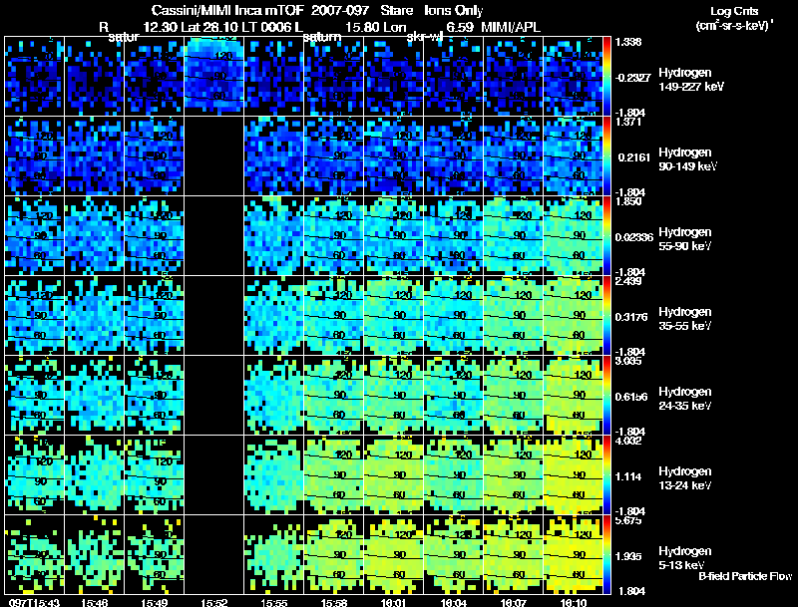The image size is (798, 607).
Task: Click the L value 15.80 in the header
Action: 363,28
